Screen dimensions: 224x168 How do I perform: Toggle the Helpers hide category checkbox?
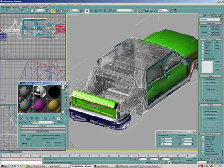[203, 53]
